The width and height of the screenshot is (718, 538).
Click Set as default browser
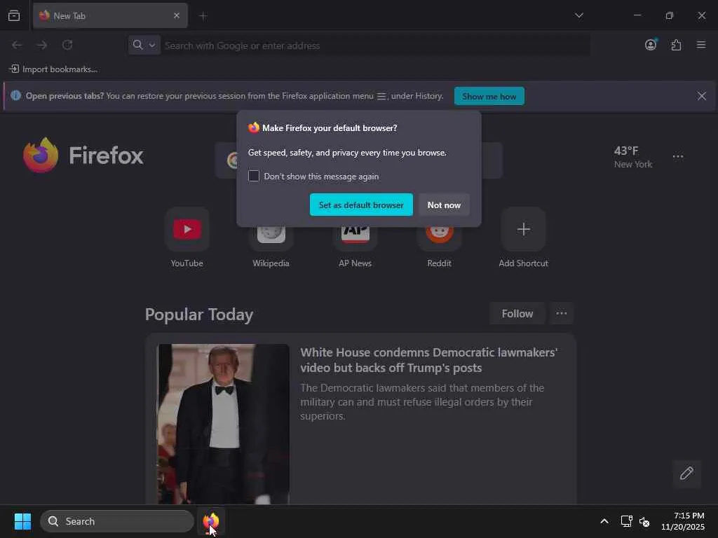(x=361, y=205)
